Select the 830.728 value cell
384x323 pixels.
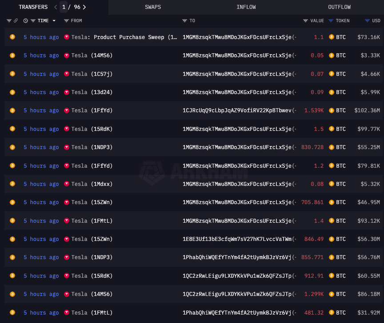point(312,147)
